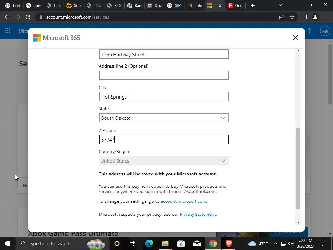Click the dialog scroll up arrow
Screen dimensions: 333x250
[x=298, y=51]
